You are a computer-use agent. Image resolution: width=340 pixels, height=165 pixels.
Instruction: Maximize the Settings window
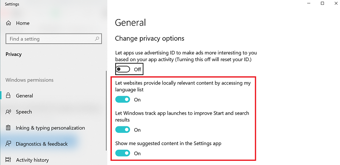pos(323,3)
